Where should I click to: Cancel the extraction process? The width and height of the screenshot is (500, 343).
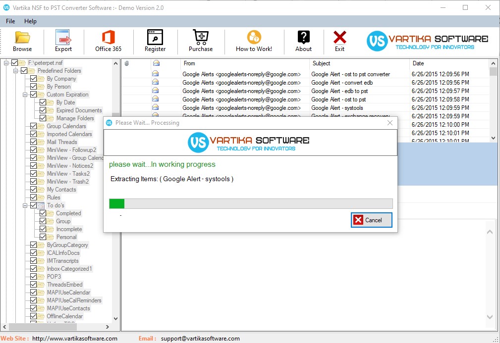tap(372, 220)
